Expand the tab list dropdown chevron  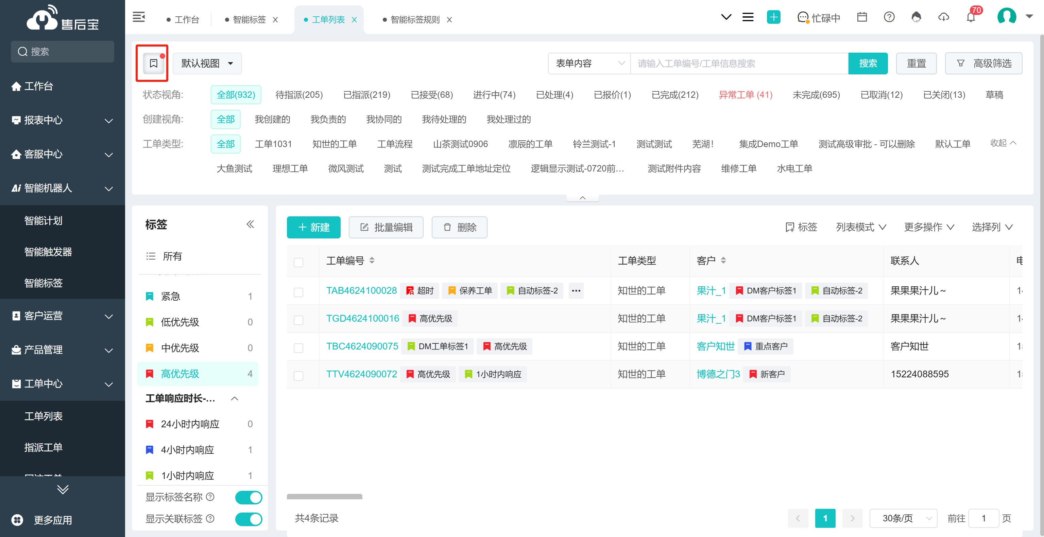click(726, 17)
